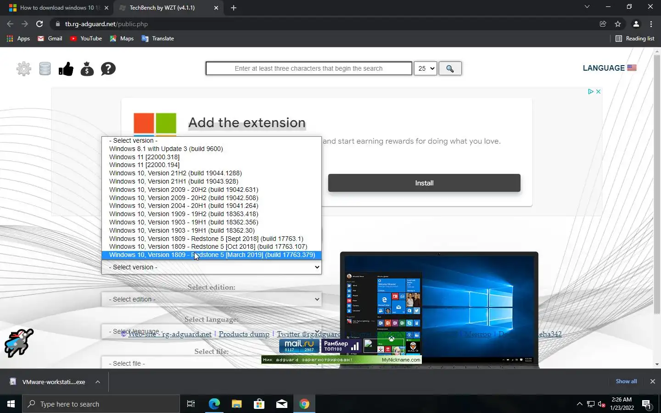Open the Select edition dropdown
The width and height of the screenshot is (661, 413).
click(x=212, y=299)
